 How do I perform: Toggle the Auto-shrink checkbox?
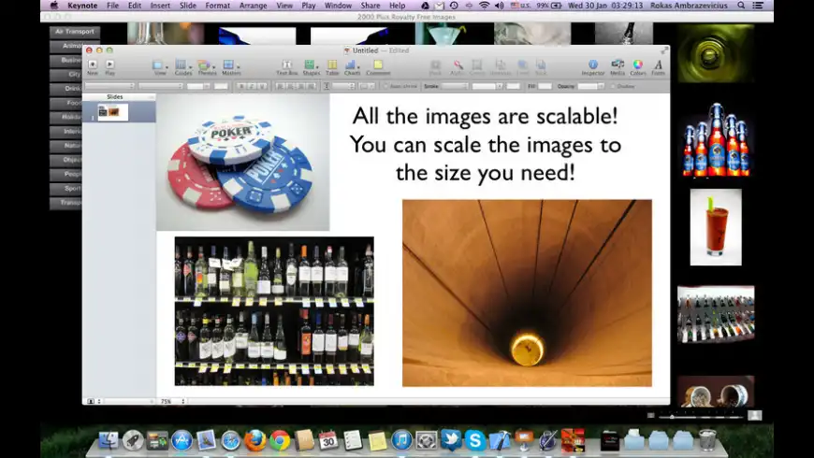(x=385, y=86)
